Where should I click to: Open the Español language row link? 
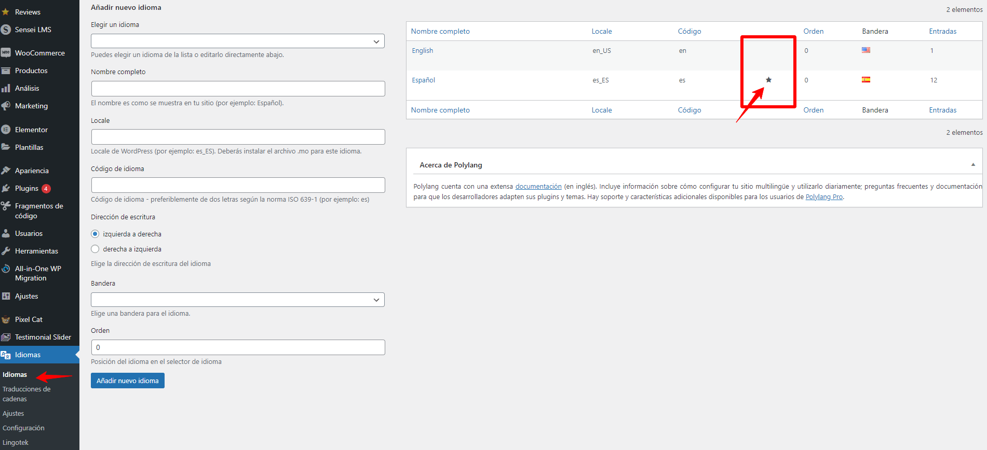[423, 80]
